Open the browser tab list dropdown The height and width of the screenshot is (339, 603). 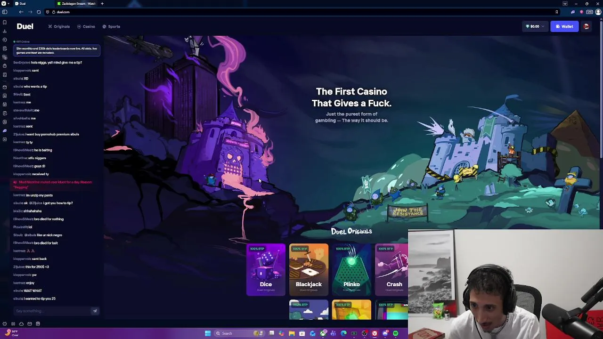[x=565, y=3]
